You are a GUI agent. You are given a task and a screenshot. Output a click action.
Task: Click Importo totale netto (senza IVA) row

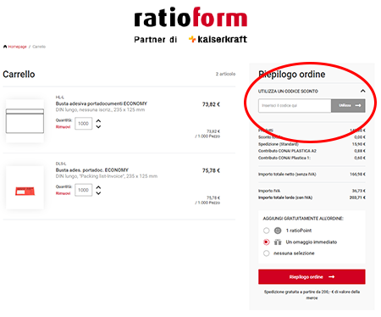(312, 175)
